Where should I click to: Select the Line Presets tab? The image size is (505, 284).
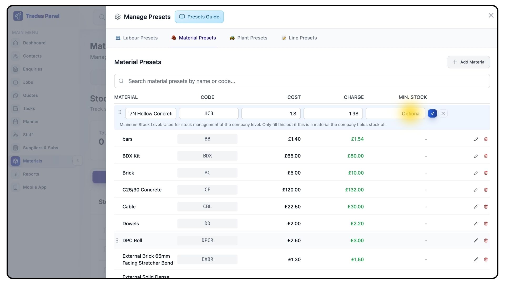[x=299, y=38]
